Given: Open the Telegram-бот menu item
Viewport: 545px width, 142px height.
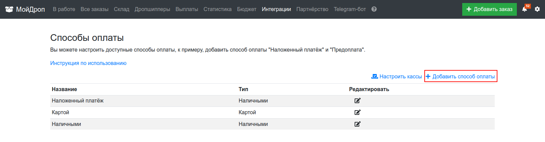Looking at the screenshot, I should coord(350,9).
